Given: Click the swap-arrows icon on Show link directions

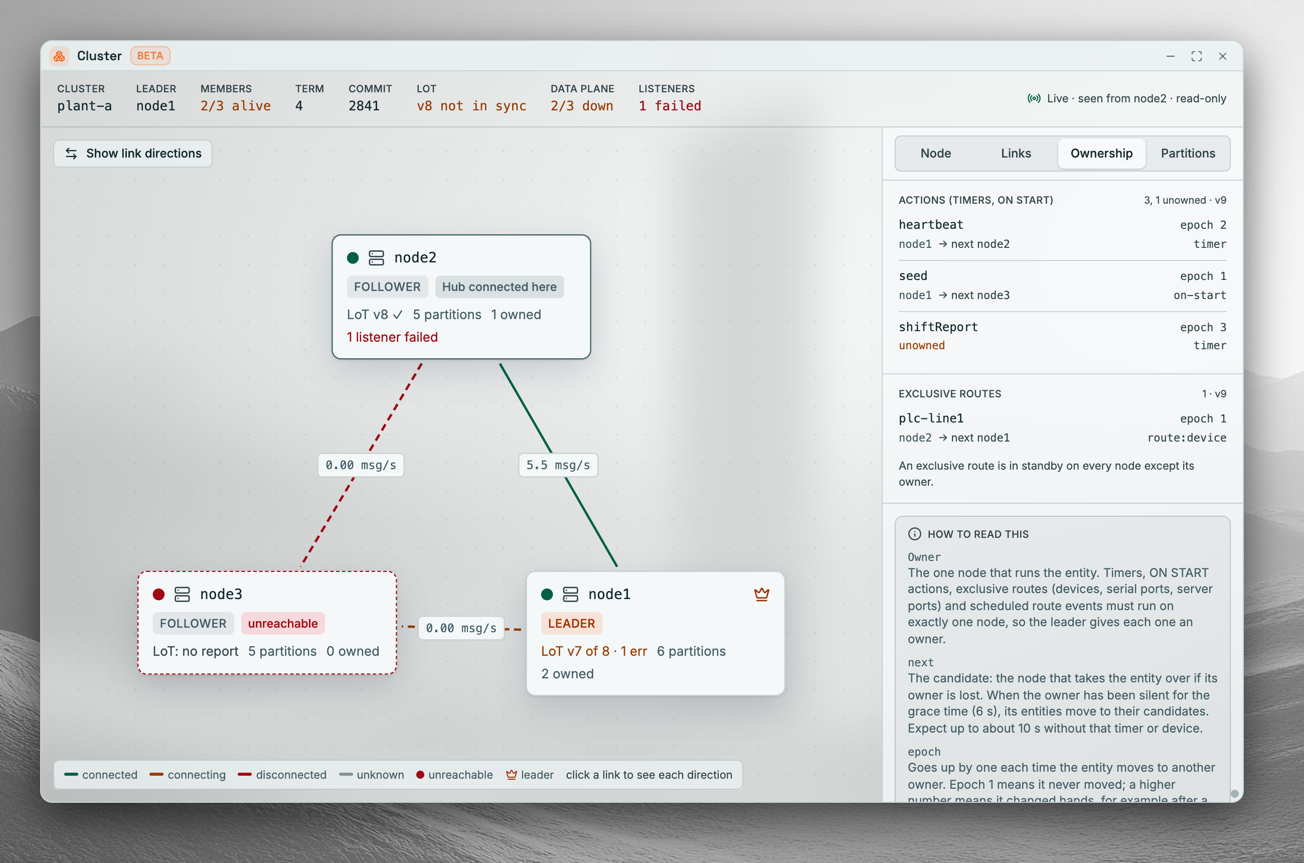Looking at the screenshot, I should (71, 154).
